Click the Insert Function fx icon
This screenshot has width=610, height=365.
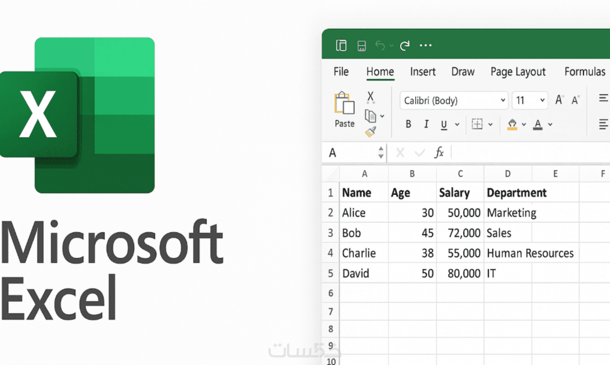coord(439,153)
